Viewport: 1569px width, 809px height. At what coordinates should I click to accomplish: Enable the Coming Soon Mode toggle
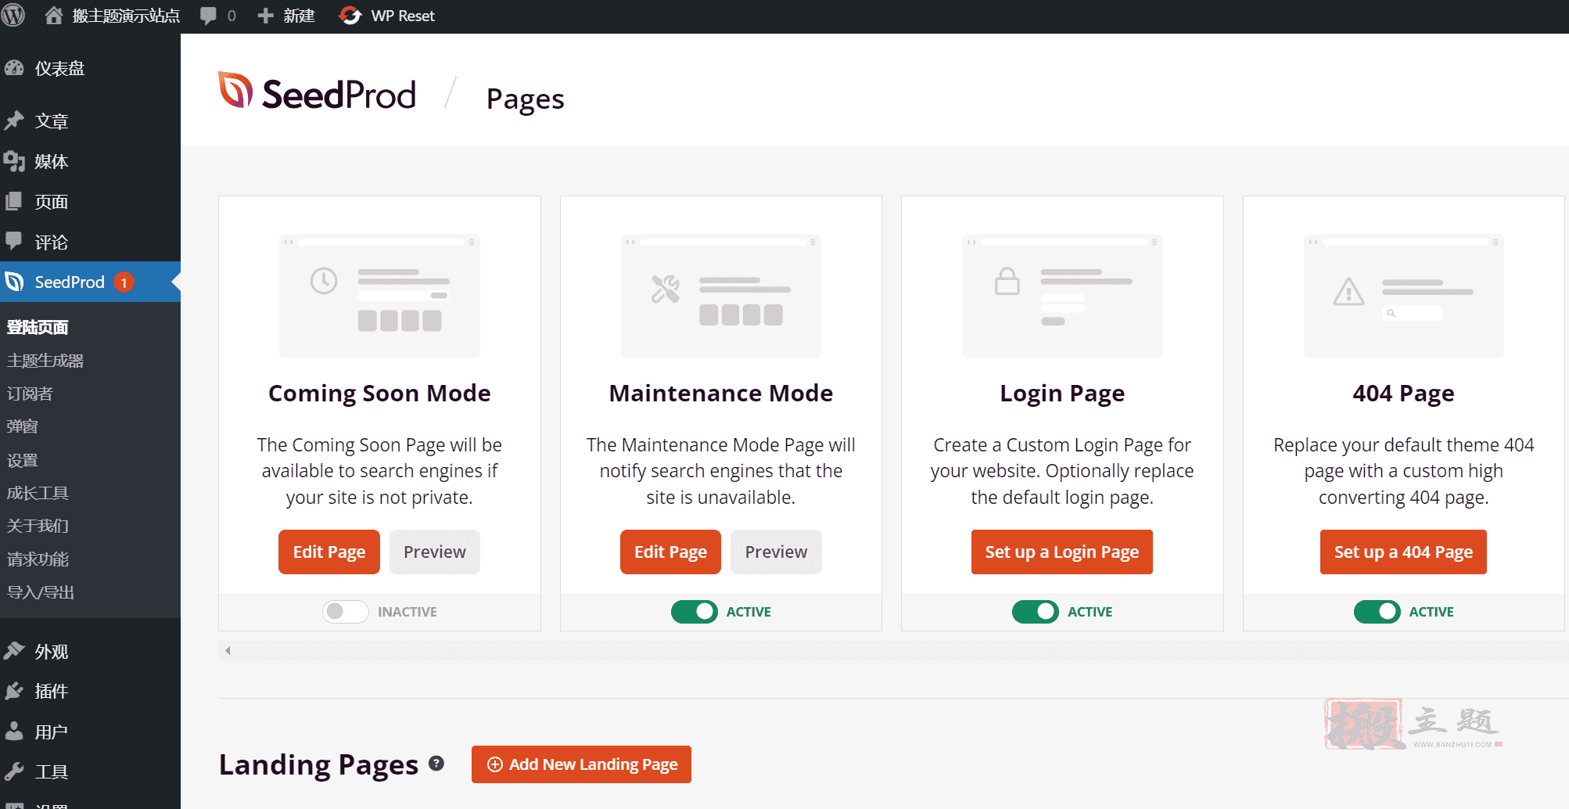pyautogui.click(x=345, y=612)
